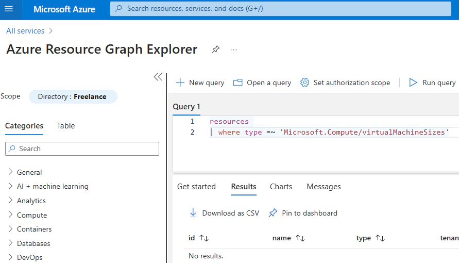Image resolution: width=459 pixels, height=263 pixels.
Task: Click the Set authorization scope label
Action: [351, 83]
